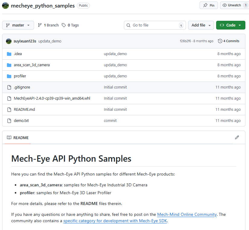This screenshot has height=230, width=249.
Task: Click the pencil icon to edit README
Action: click(x=237, y=138)
